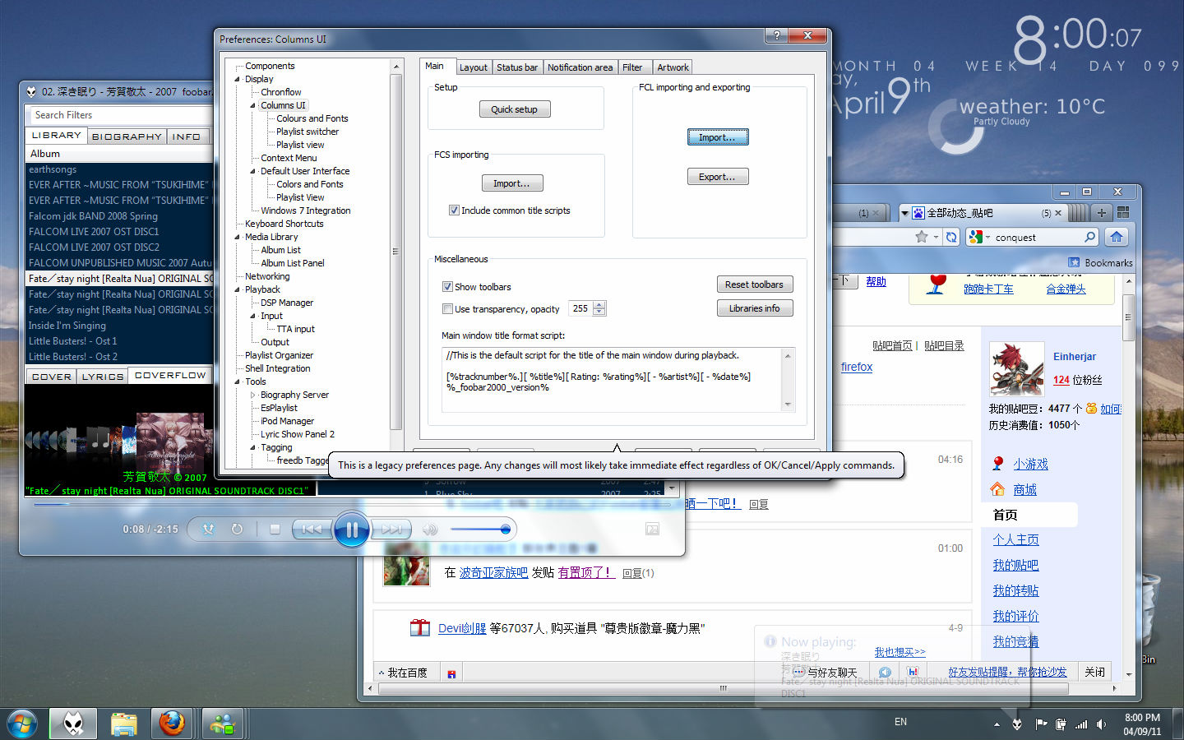Open tab list dropdown arrow beside paw icon
This screenshot has width=1184, height=740.
coord(904,213)
